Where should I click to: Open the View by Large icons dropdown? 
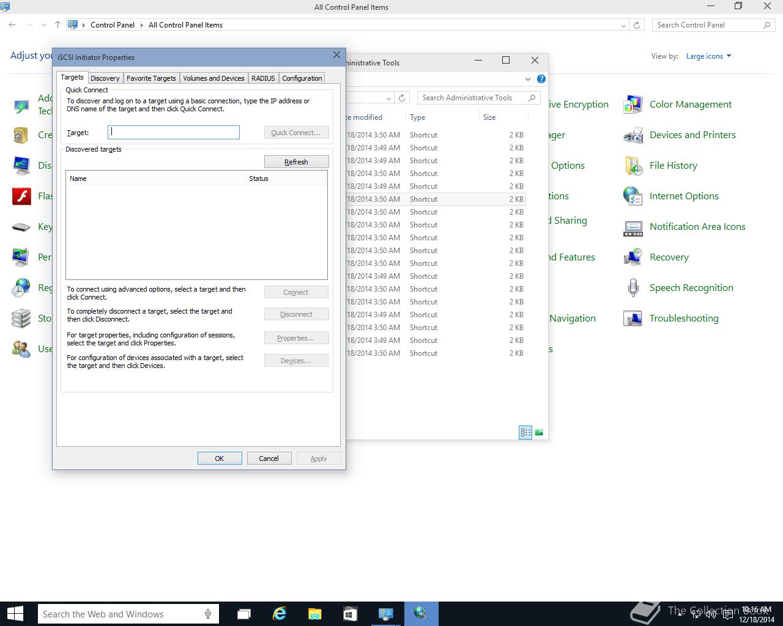point(708,56)
